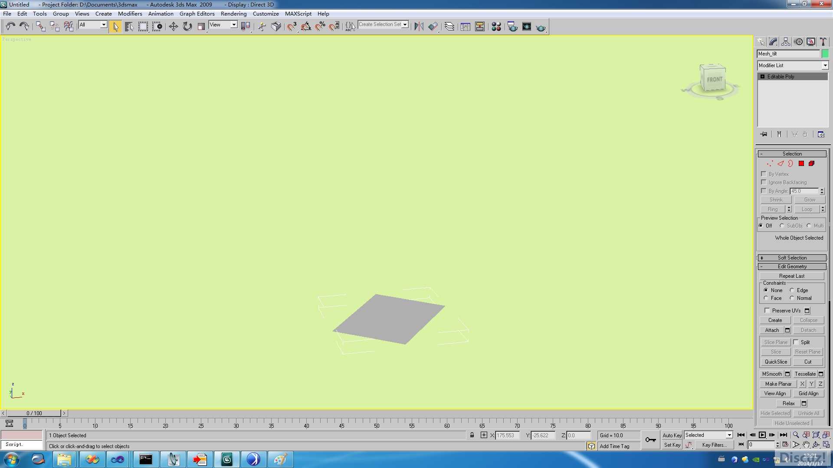Activate Select and Move tool
Image resolution: width=833 pixels, height=468 pixels.
click(173, 27)
